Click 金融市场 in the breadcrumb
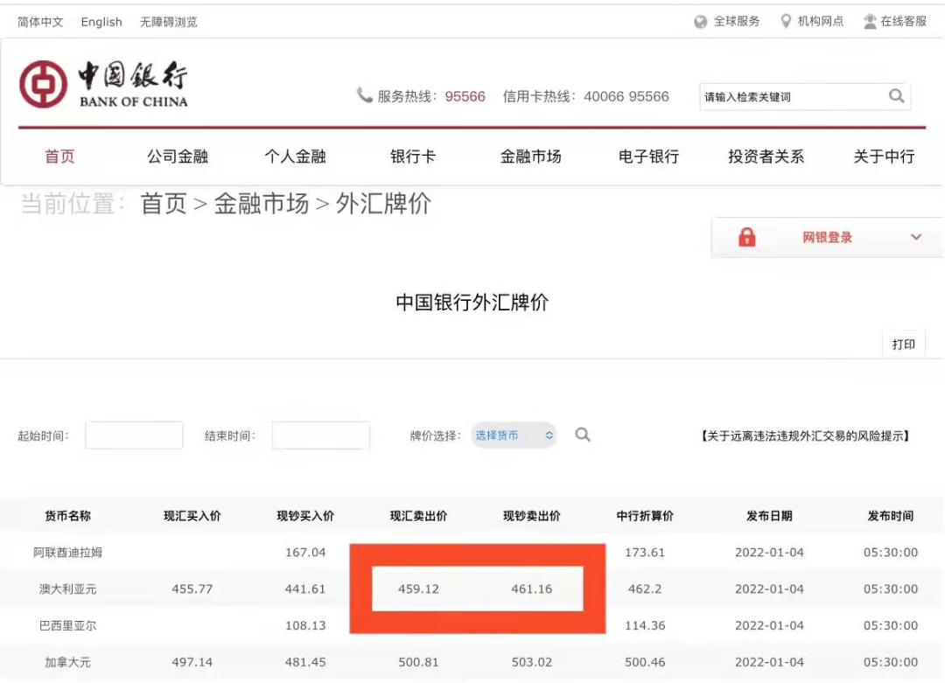 [x=262, y=204]
